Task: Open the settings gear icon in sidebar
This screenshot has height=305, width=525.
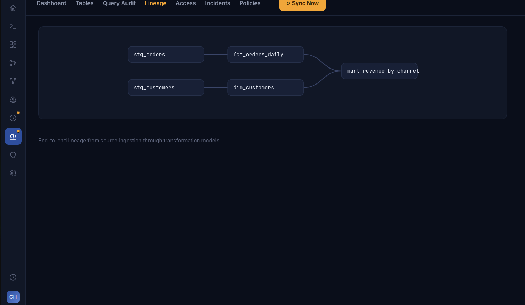Action: [x=13, y=173]
